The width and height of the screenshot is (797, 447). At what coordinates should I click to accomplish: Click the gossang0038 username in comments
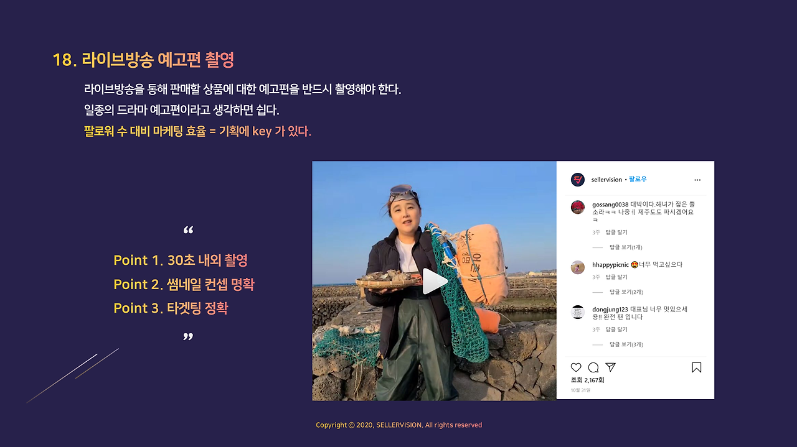(x=610, y=205)
